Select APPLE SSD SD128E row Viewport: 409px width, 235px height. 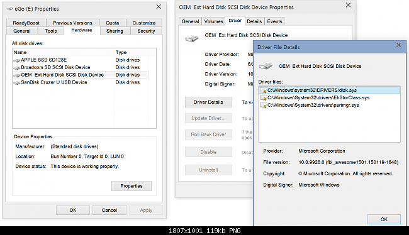pos(81,60)
